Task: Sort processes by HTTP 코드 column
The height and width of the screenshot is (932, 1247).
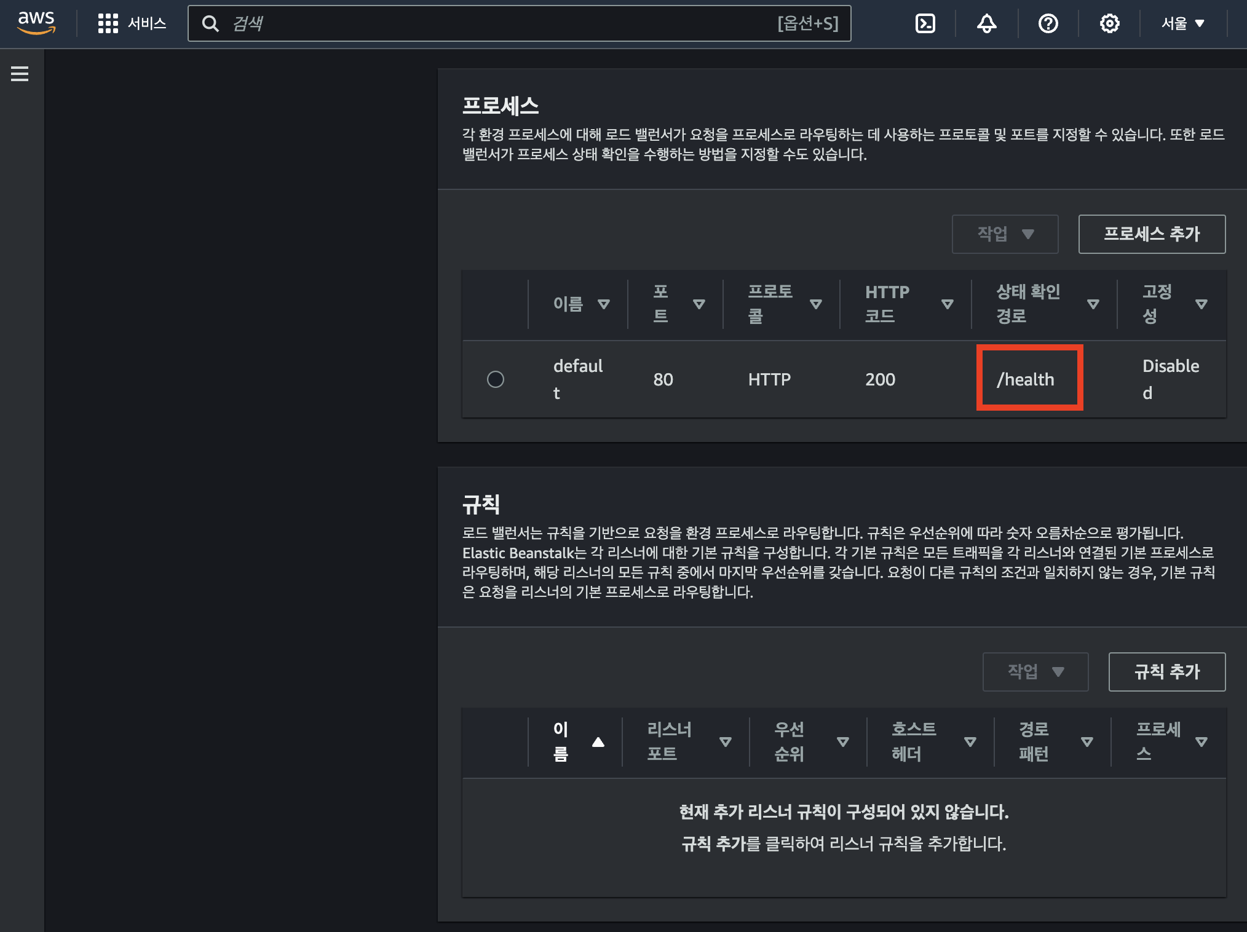Action: pos(948,304)
